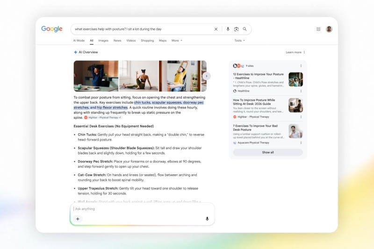Click the Aquacare Physical Therapy favicon
Image resolution: width=374 pixels, height=249 pixels.
coord(235,143)
